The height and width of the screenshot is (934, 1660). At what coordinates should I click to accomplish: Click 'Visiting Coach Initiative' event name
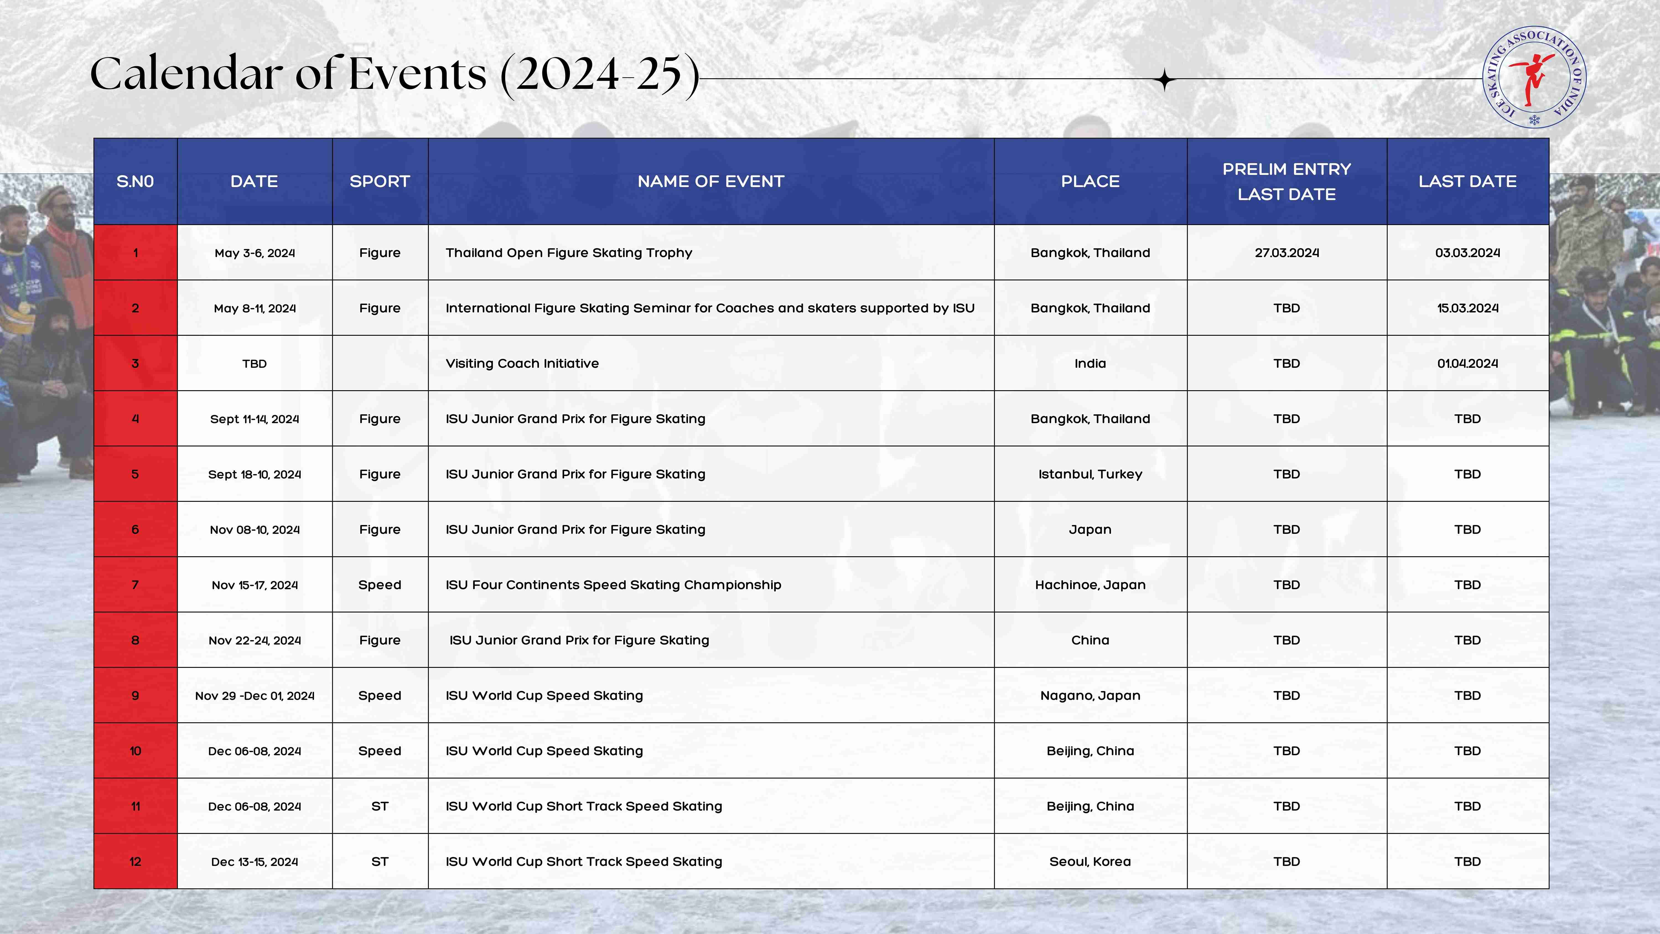point(522,364)
